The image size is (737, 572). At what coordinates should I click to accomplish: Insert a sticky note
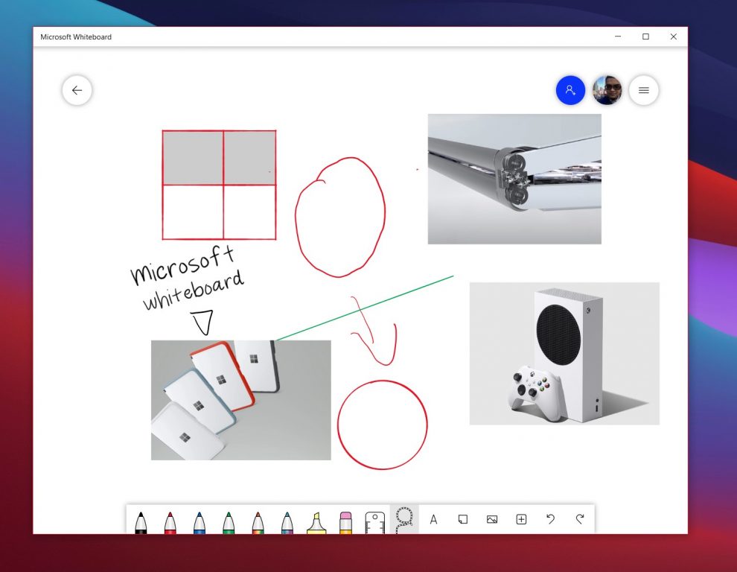tap(463, 519)
